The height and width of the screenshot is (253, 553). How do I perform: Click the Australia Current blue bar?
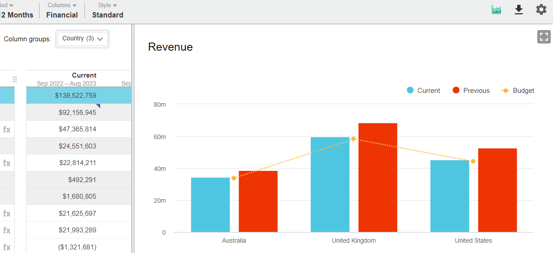(210, 205)
